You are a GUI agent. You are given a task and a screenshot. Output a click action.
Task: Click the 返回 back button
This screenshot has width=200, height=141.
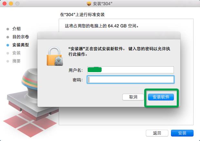[x=157, y=133]
